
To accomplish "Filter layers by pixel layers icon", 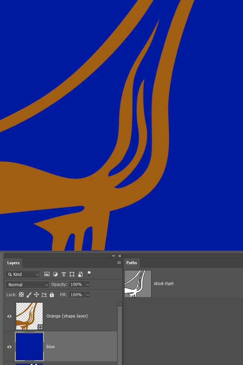I will (47, 274).
